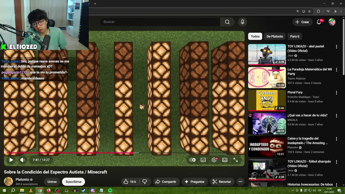345x194 pixels.
Task: Bookmark this page with the star icon
Action: (309, 11)
